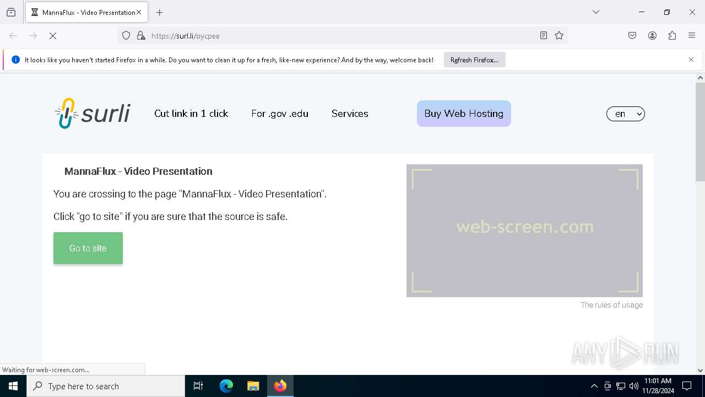705x397 pixels.
Task: Open a new tab with plus button
Action: point(160,12)
